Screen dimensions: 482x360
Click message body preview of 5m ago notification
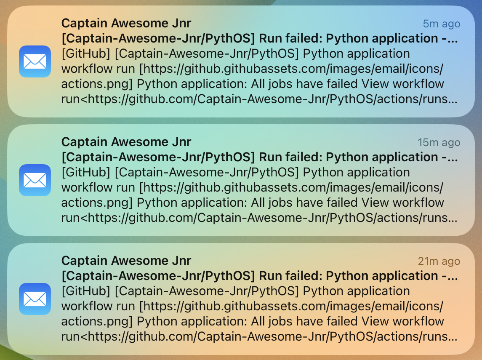259,76
